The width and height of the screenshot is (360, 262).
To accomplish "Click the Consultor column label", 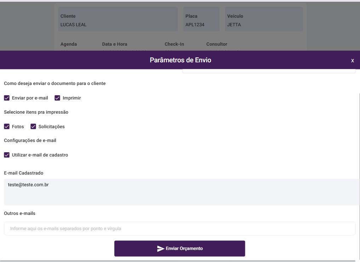I will tap(217, 44).
